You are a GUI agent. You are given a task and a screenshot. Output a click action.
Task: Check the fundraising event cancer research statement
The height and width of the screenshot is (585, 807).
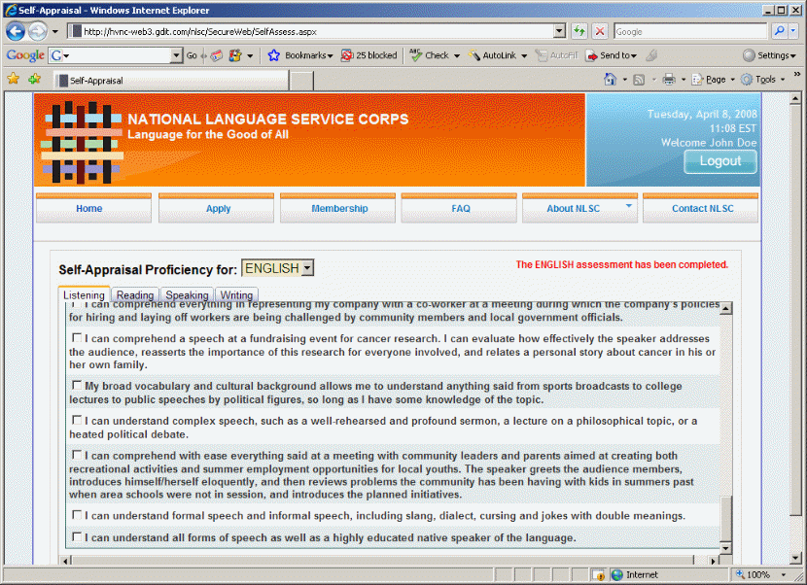[x=77, y=337]
